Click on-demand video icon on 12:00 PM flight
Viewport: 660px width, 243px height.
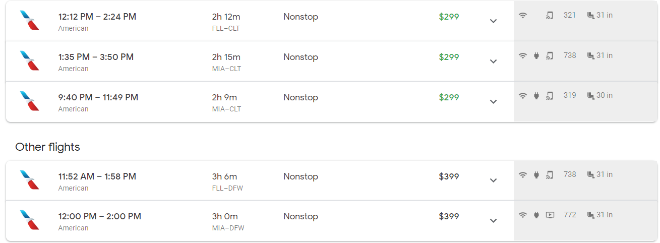[x=550, y=215]
